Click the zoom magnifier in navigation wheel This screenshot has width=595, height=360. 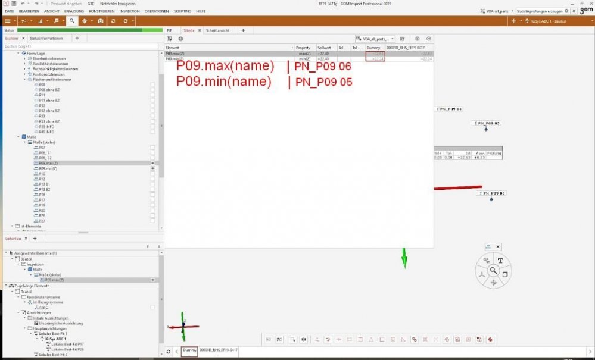coord(493,271)
